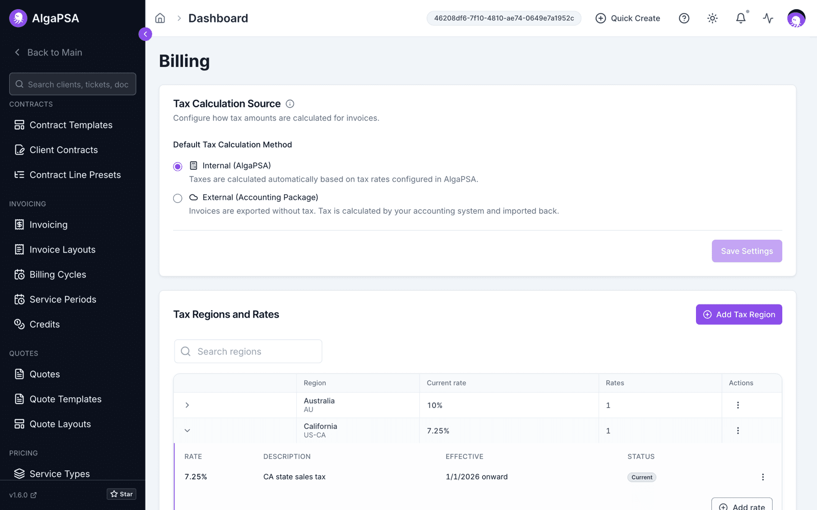Click the home icon in breadcrumb

point(160,18)
